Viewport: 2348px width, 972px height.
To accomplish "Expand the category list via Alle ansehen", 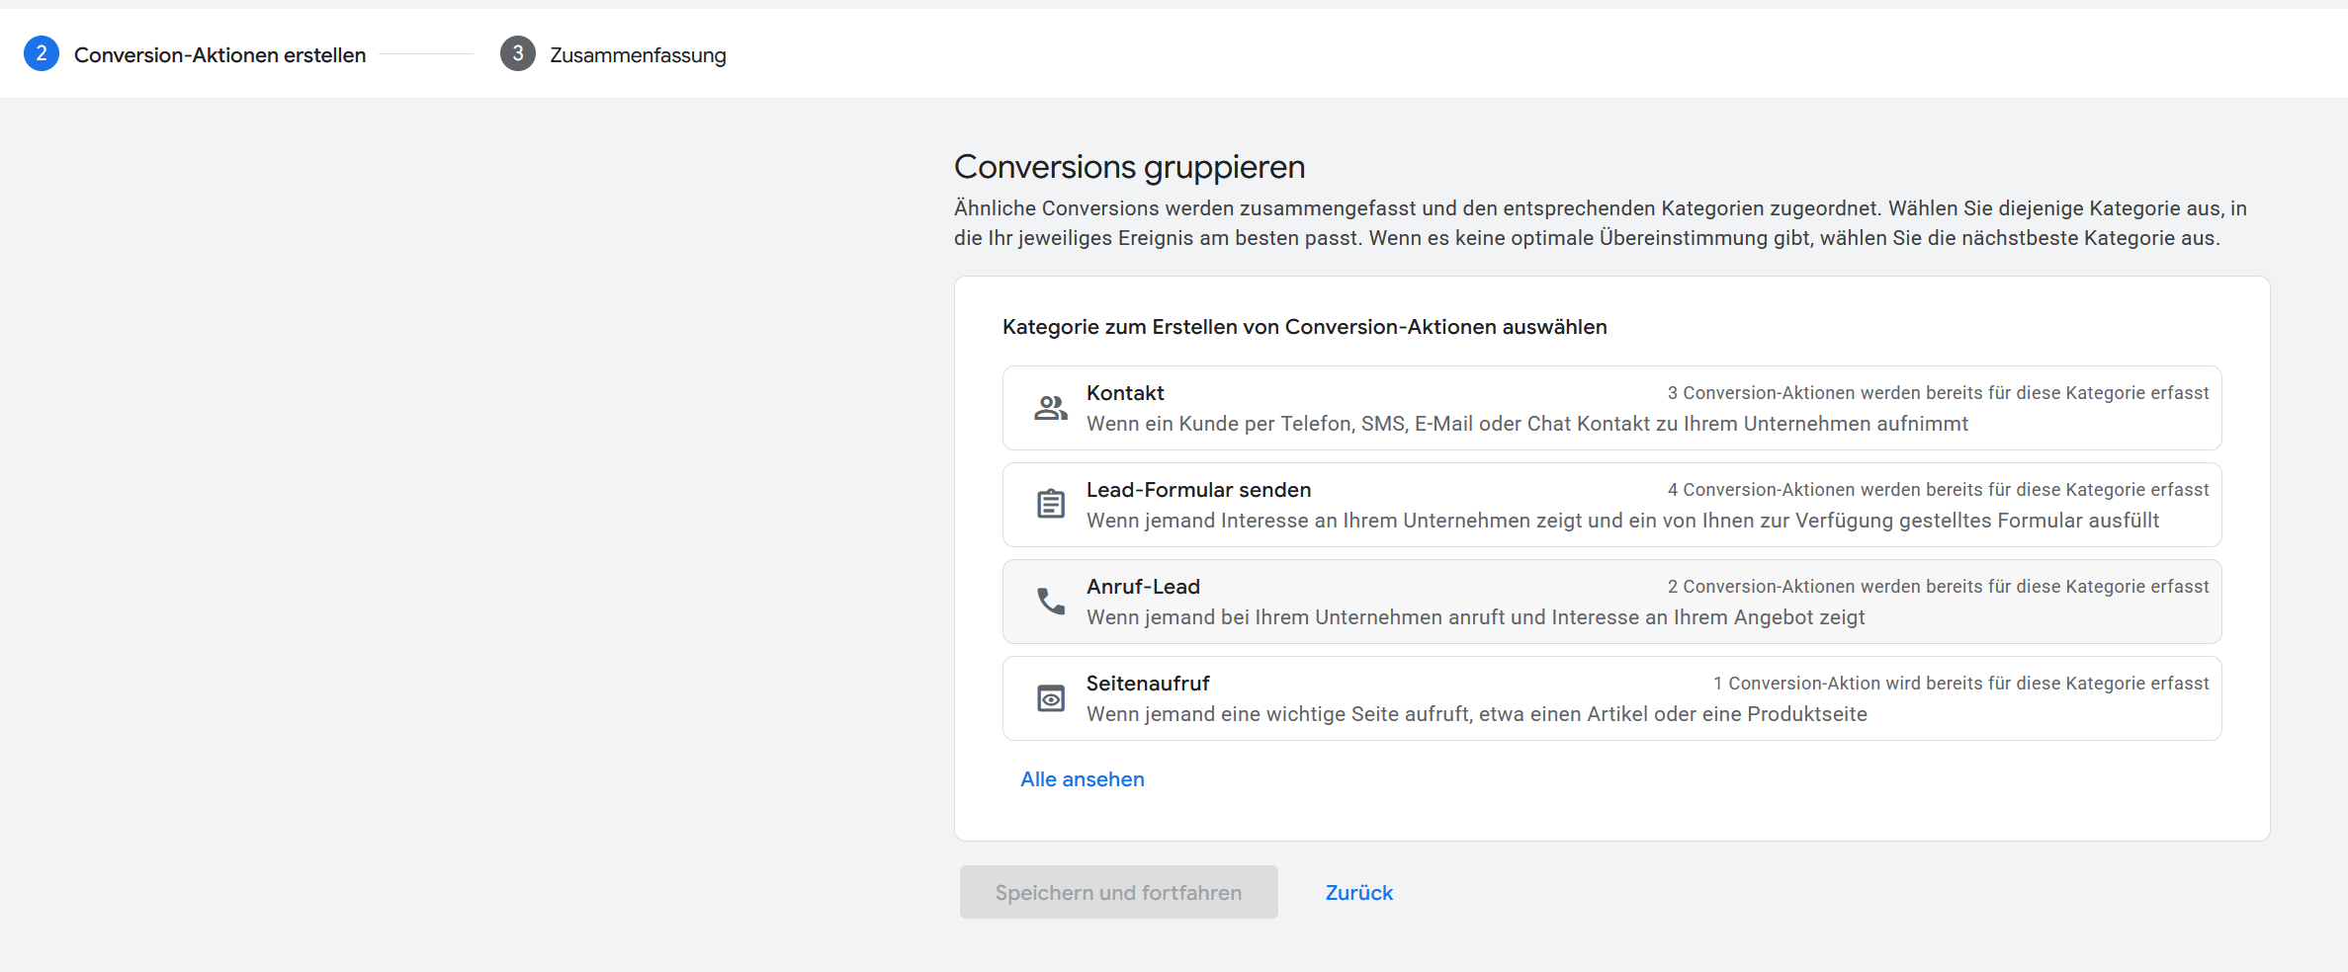I will click(x=1082, y=779).
